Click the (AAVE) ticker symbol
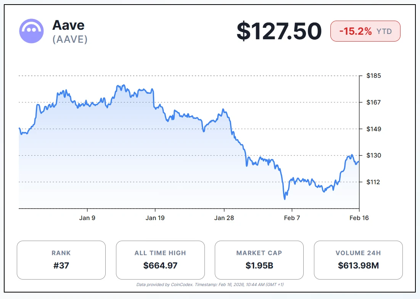 70,39
